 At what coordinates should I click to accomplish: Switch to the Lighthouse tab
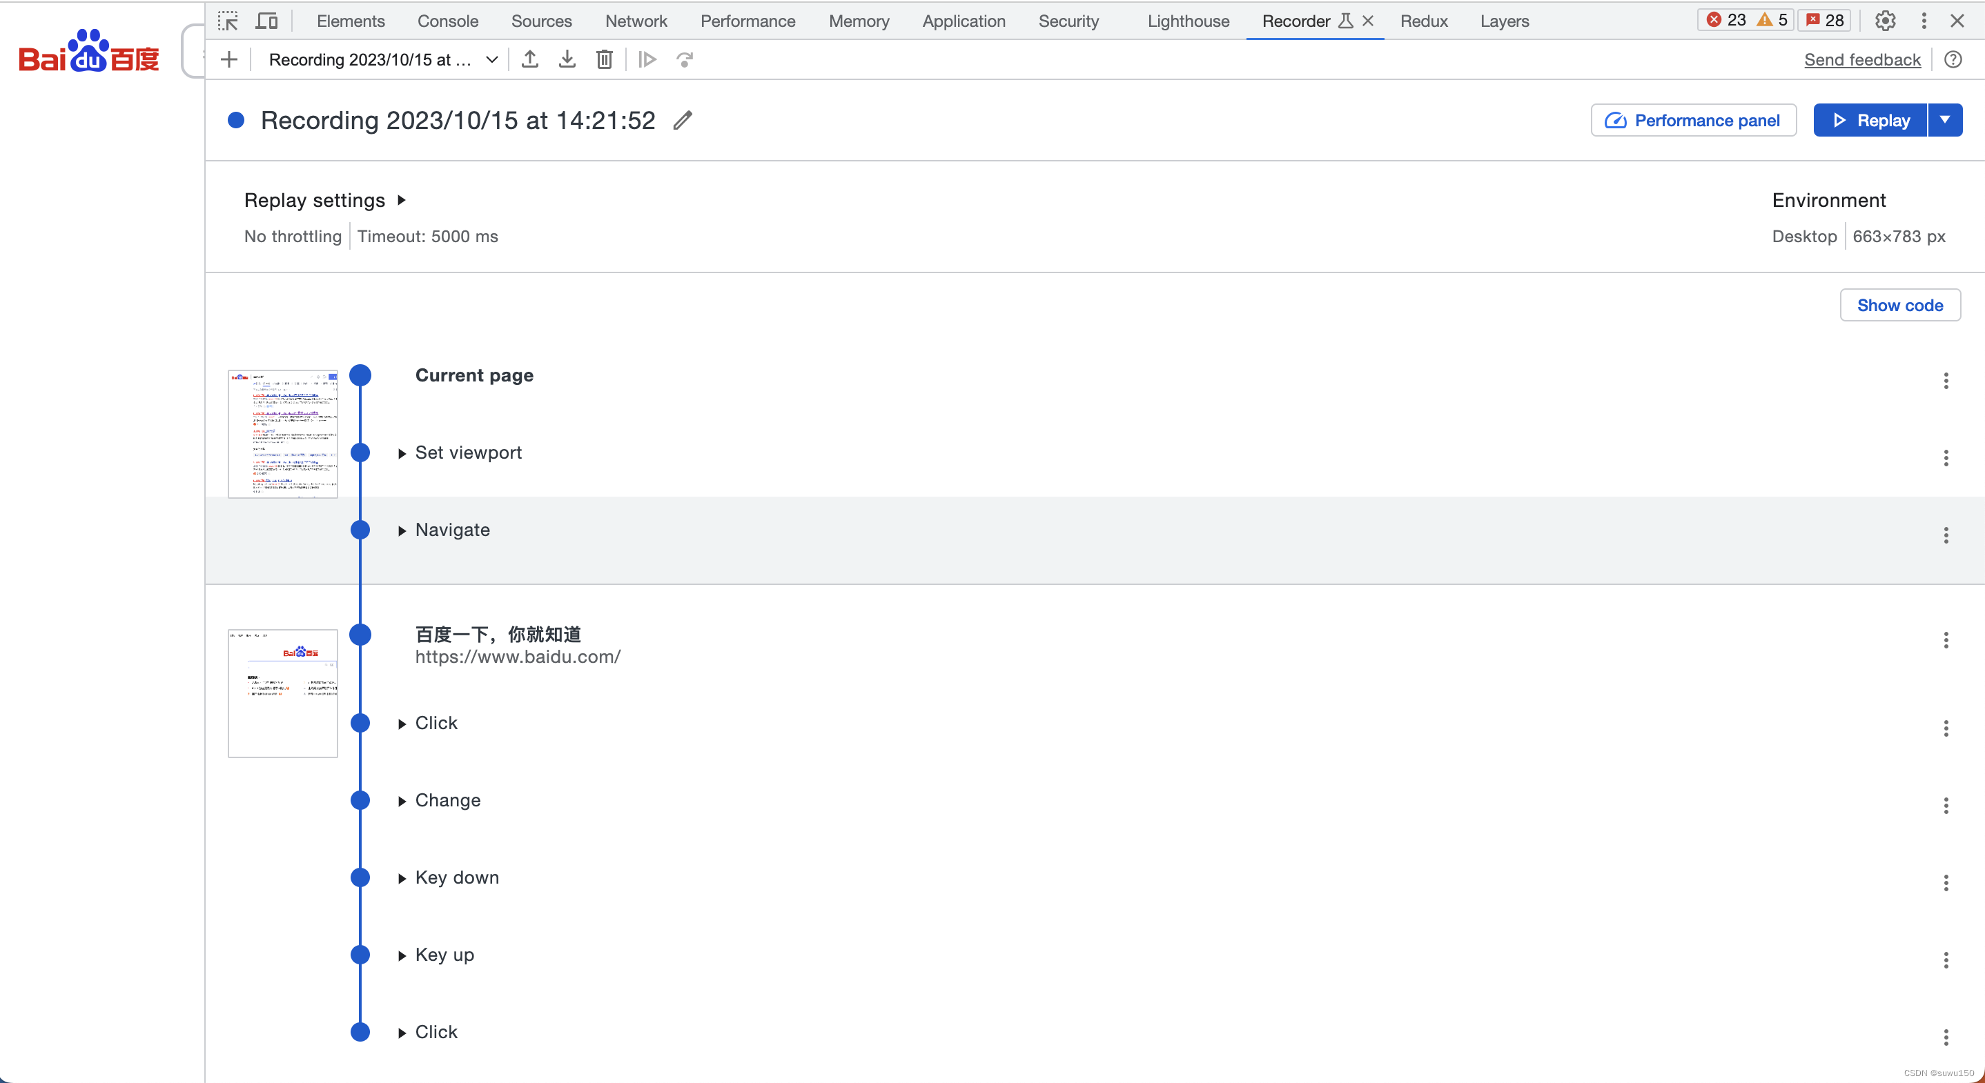(1187, 21)
